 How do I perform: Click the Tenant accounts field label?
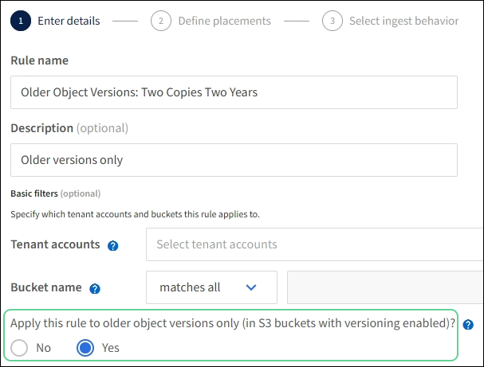[x=55, y=244]
